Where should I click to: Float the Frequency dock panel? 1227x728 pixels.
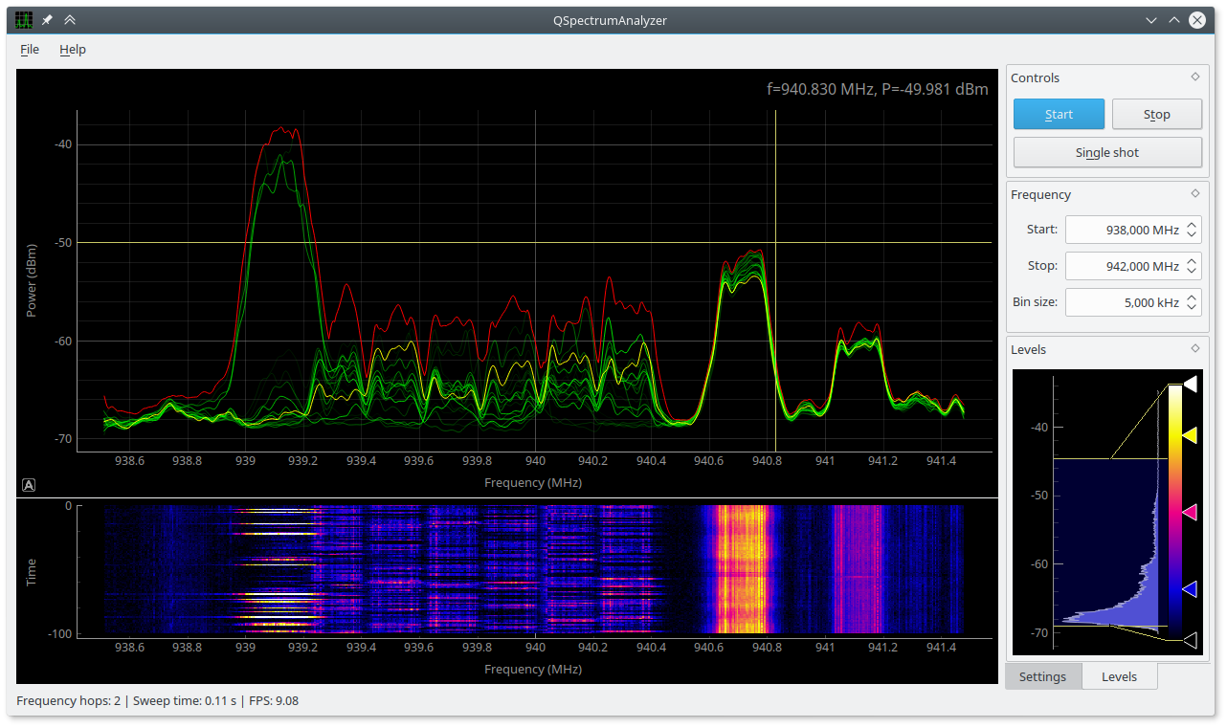pos(1194,193)
